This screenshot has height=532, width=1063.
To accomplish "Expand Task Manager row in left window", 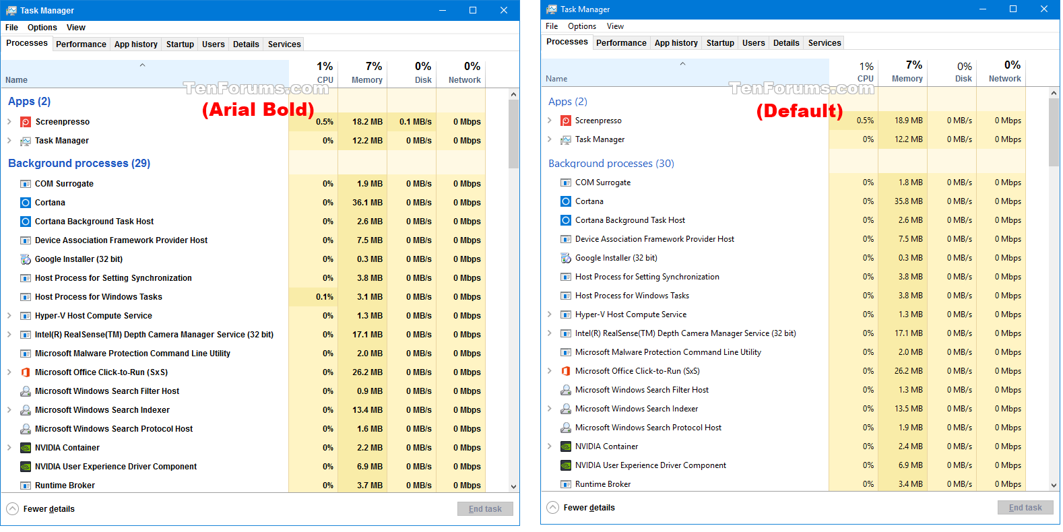I will (9, 141).
